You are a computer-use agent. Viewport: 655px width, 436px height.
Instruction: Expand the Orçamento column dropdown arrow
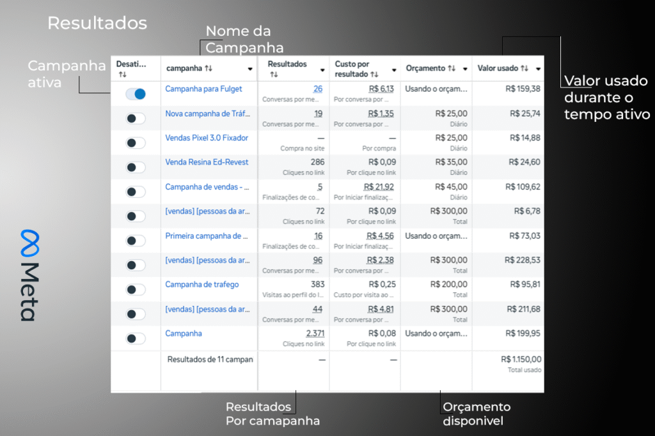tap(464, 69)
